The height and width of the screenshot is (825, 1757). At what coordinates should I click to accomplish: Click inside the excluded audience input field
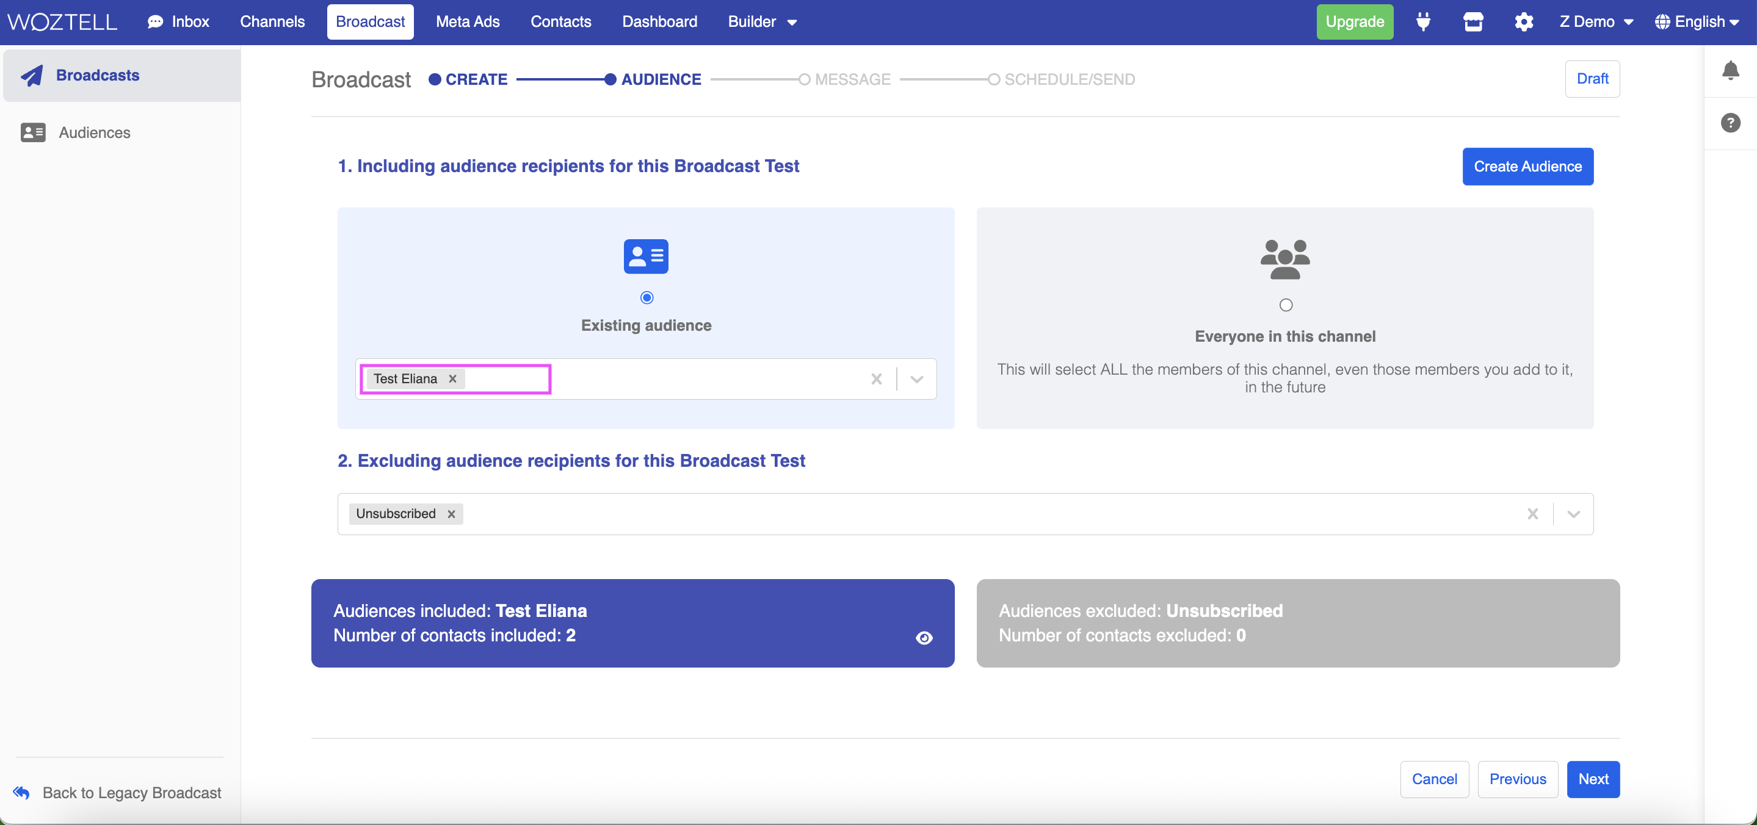click(965, 514)
